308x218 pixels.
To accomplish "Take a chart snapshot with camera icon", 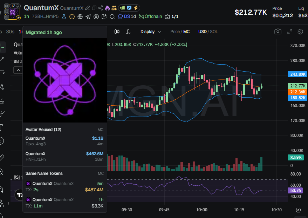I will [x=278, y=32].
